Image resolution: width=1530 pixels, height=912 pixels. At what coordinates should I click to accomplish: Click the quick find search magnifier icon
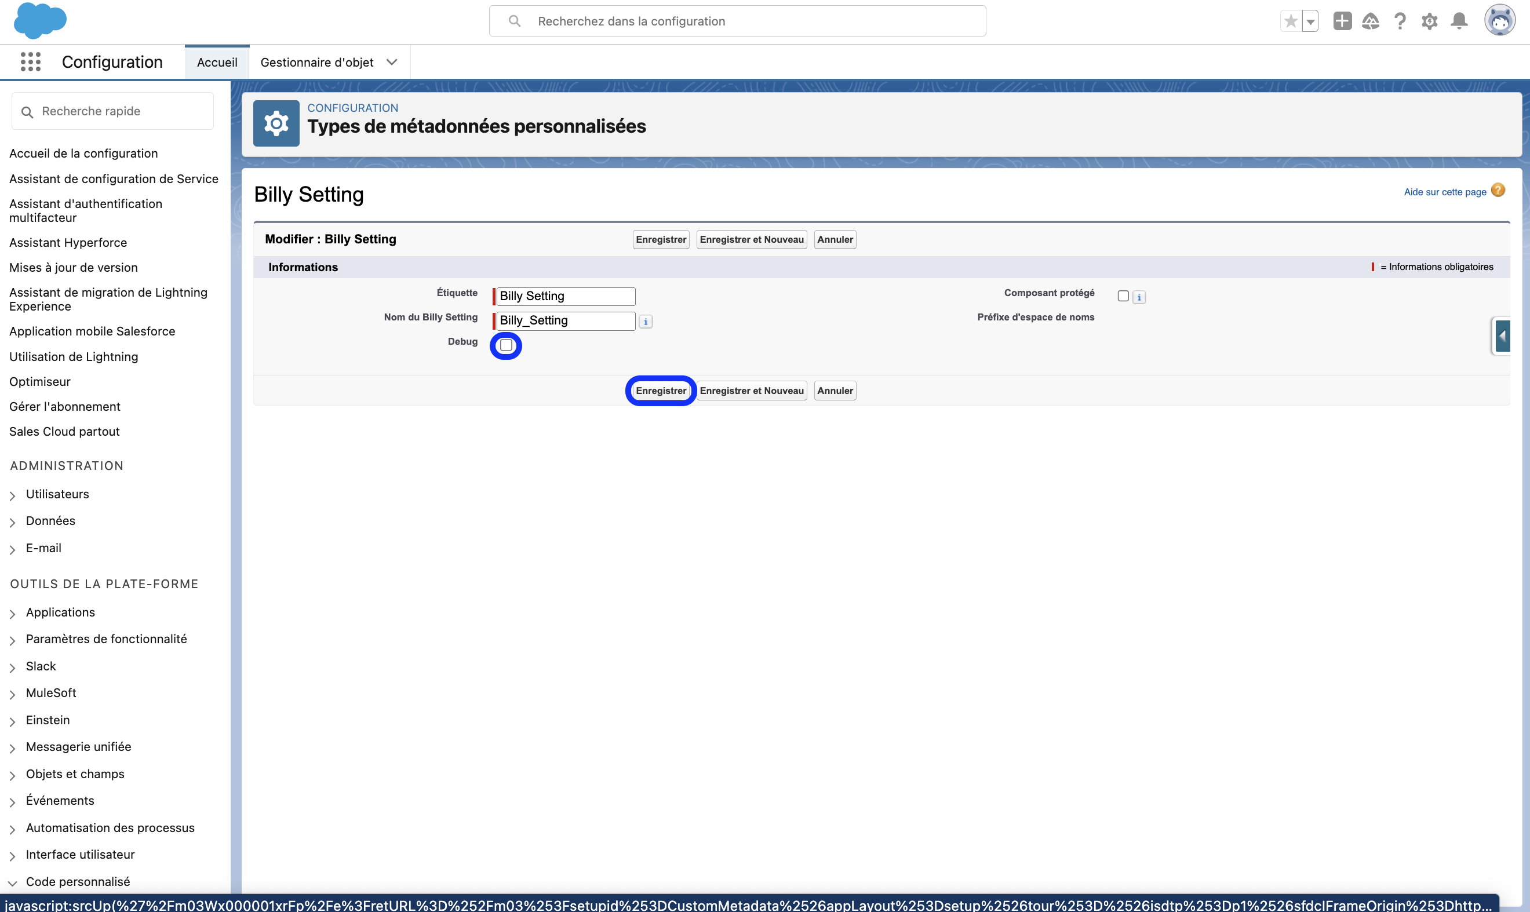pos(27,112)
